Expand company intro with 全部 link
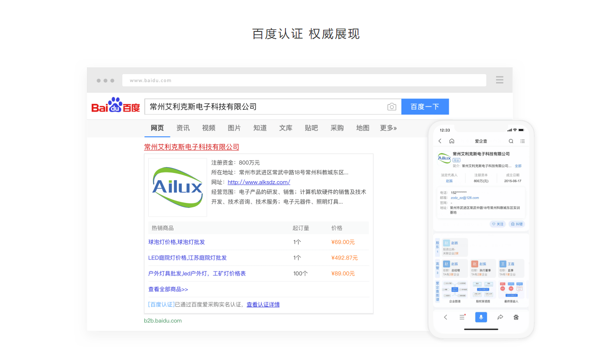The width and height of the screenshot is (613, 359). 518,166
